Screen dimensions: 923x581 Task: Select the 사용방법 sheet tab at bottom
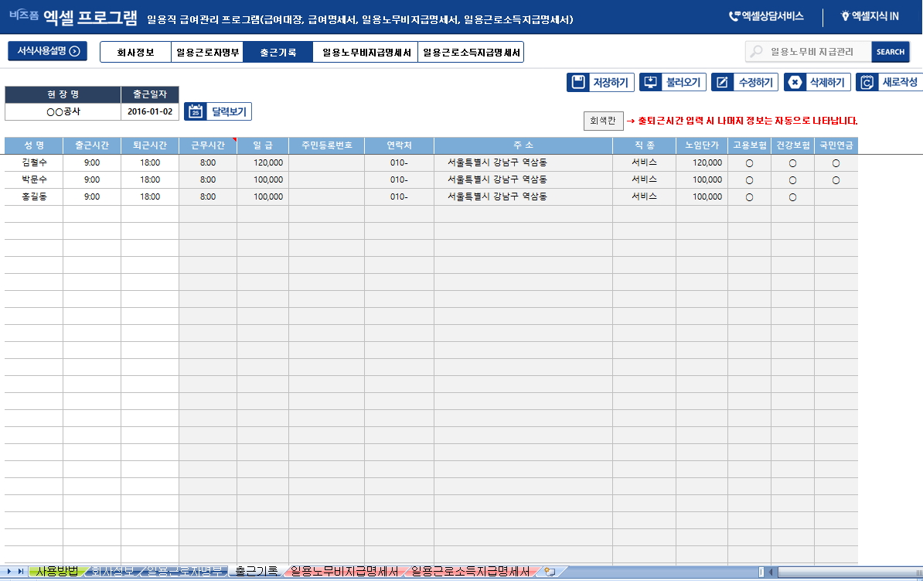[57, 572]
